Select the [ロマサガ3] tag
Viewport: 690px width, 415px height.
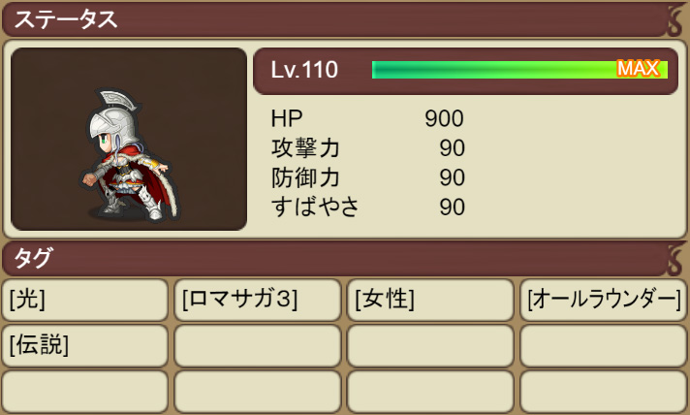(258, 300)
